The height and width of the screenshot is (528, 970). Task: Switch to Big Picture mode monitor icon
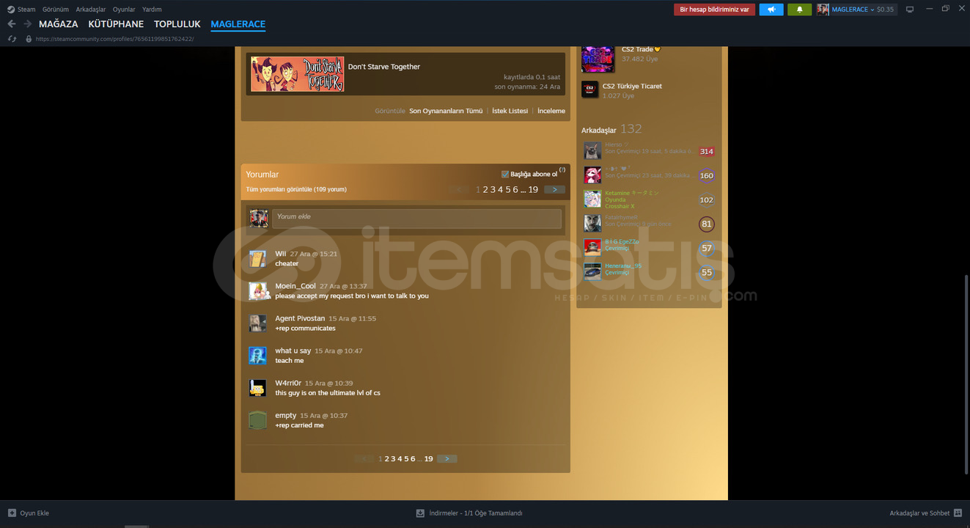click(910, 10)
